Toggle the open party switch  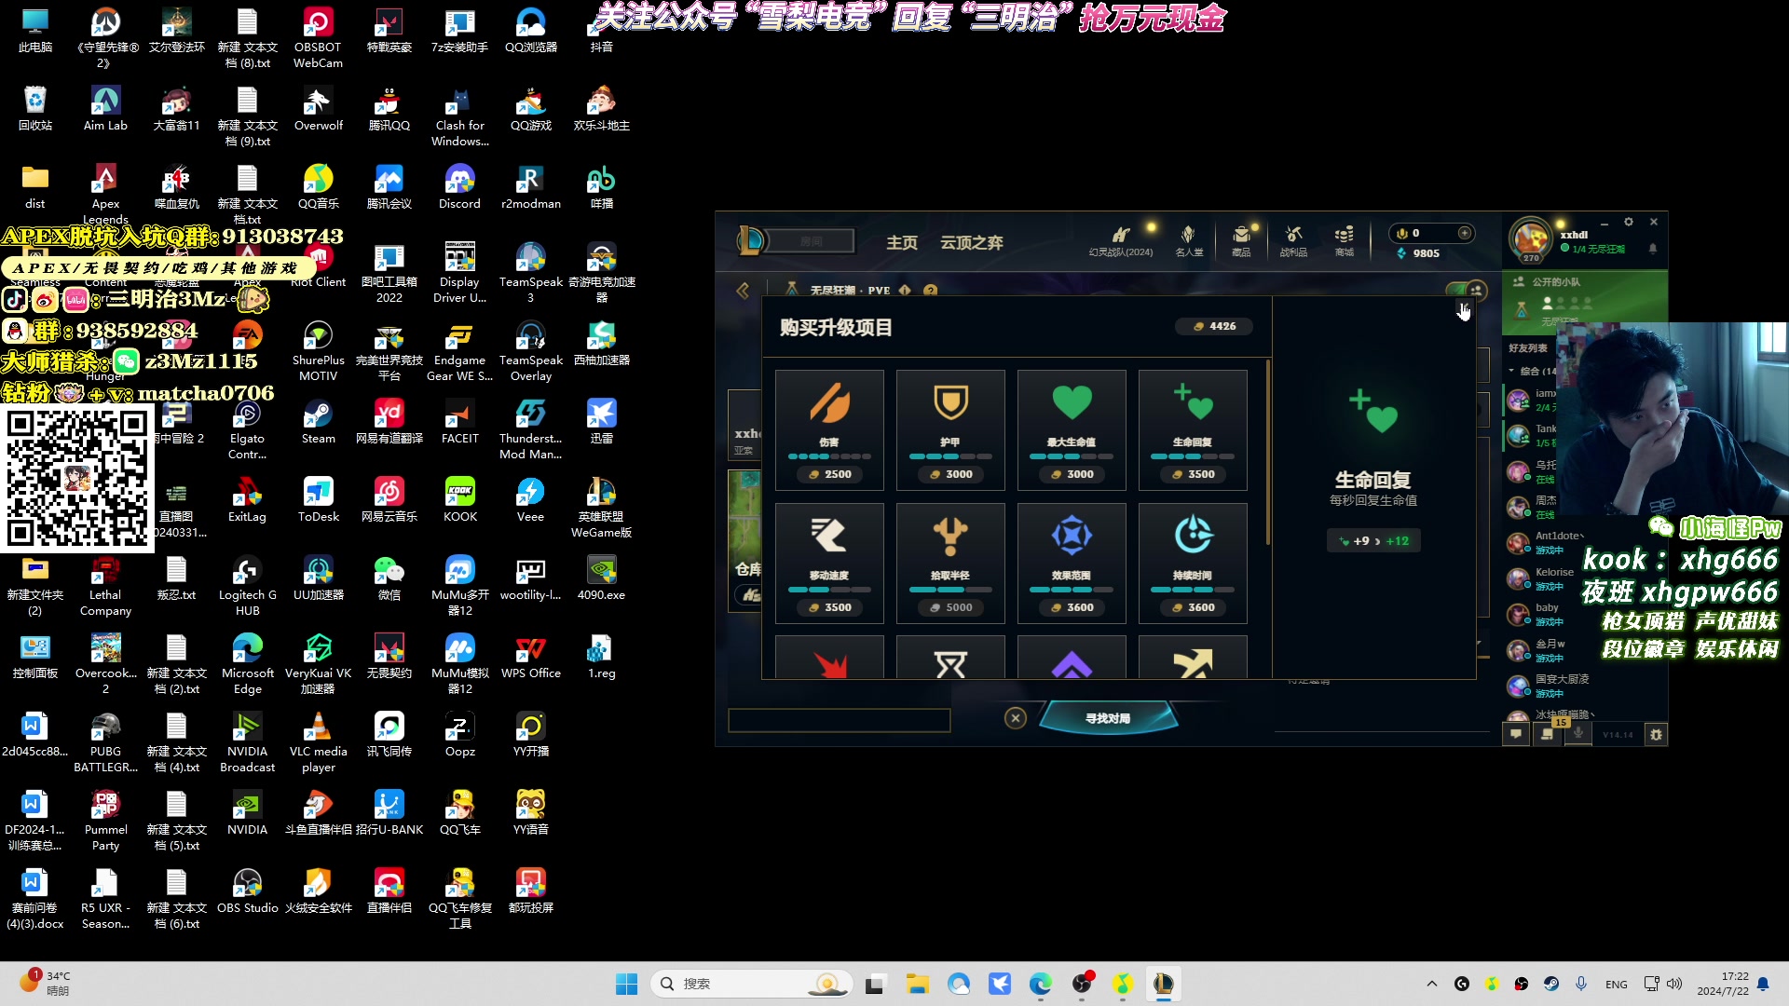coord(1466,291)
